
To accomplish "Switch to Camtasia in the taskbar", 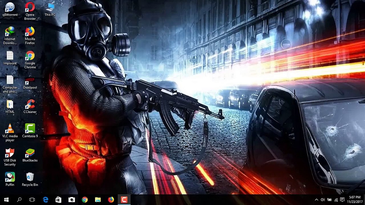I will coord(124,200).
